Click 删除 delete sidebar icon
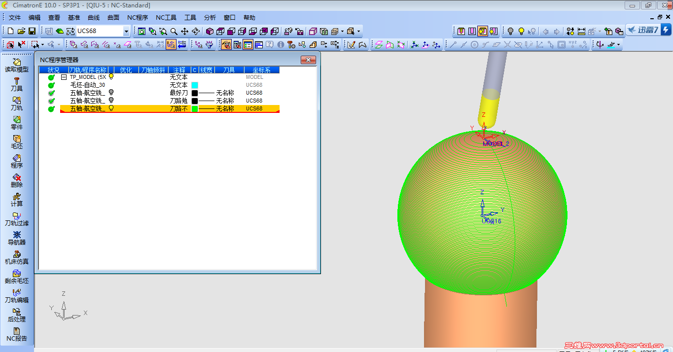Viewport: 673px width, 352px height. (17, 180)
